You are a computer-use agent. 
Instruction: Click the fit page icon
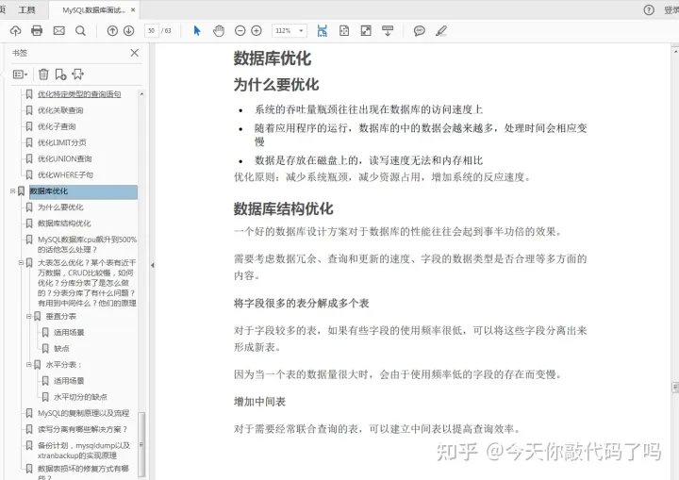point(344,31)
